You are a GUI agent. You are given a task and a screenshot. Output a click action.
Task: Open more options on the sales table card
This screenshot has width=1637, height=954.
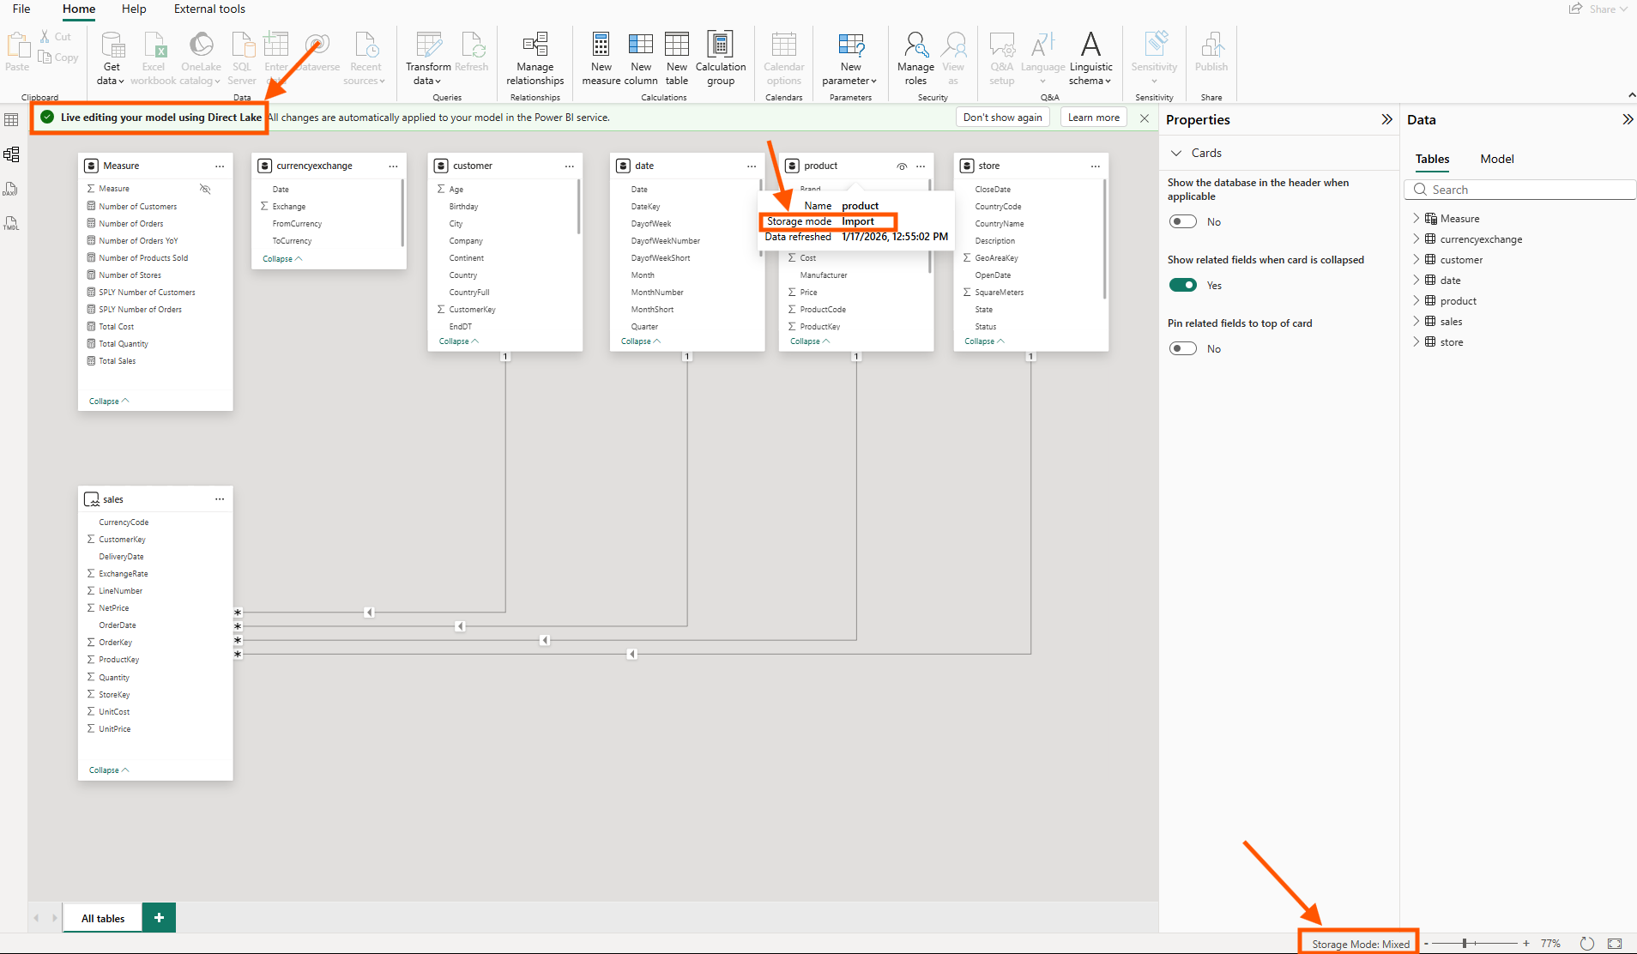point(220,499)
